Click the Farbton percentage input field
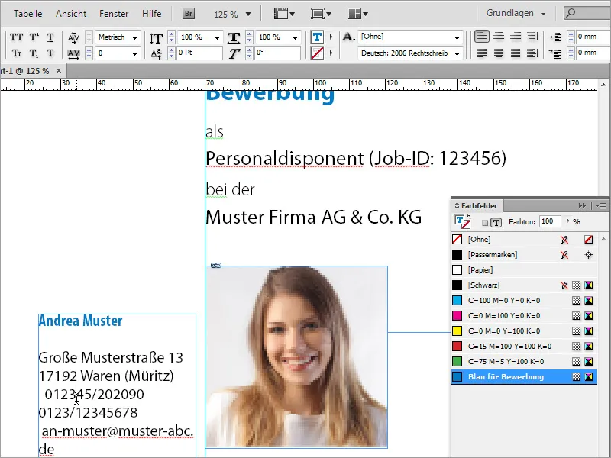 [549, 221]
